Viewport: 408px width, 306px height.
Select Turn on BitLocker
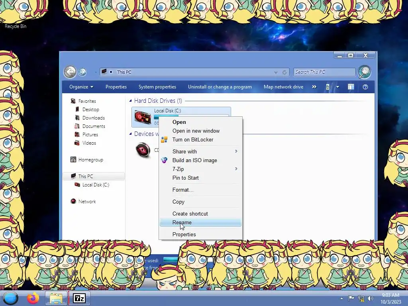(200, 139)
